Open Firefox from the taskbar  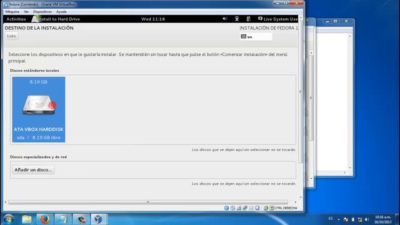(44, 219)
